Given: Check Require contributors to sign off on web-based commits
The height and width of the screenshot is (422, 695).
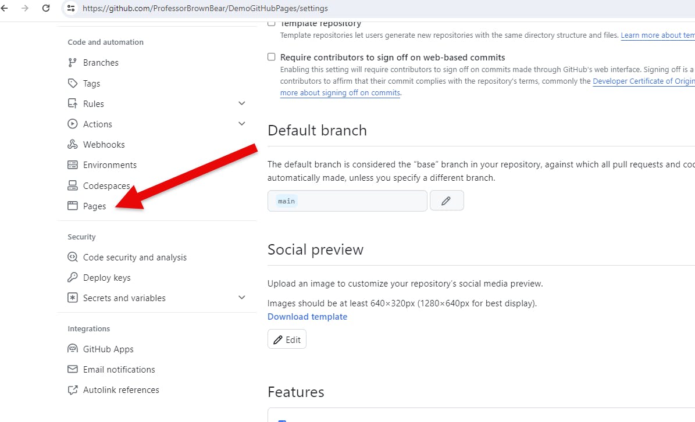Looking at the screenshot, I should (x=271, y=56).
